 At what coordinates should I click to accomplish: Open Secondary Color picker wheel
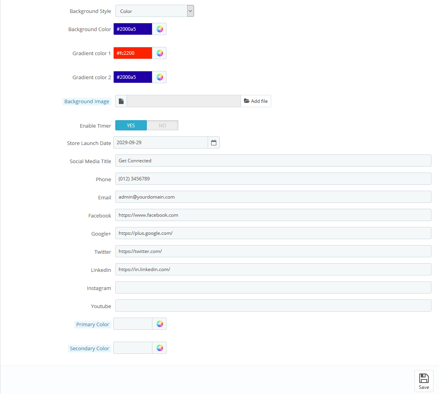click(x=159, y=348)
